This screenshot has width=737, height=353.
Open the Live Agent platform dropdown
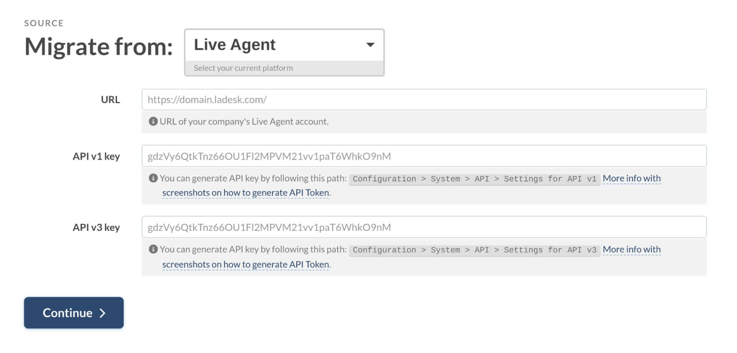284,45
